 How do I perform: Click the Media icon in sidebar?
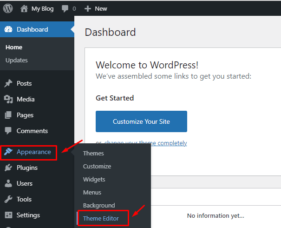click(8, 100)
